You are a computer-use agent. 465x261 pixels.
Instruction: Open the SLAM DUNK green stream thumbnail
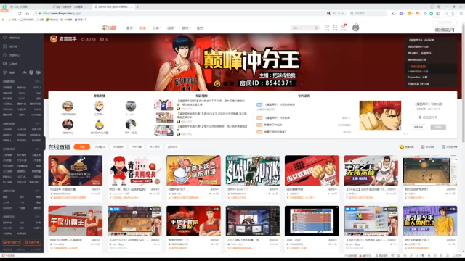pos(253,171)
